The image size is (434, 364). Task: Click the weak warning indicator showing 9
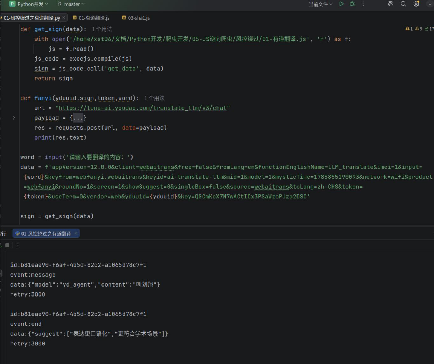point(419,29)
